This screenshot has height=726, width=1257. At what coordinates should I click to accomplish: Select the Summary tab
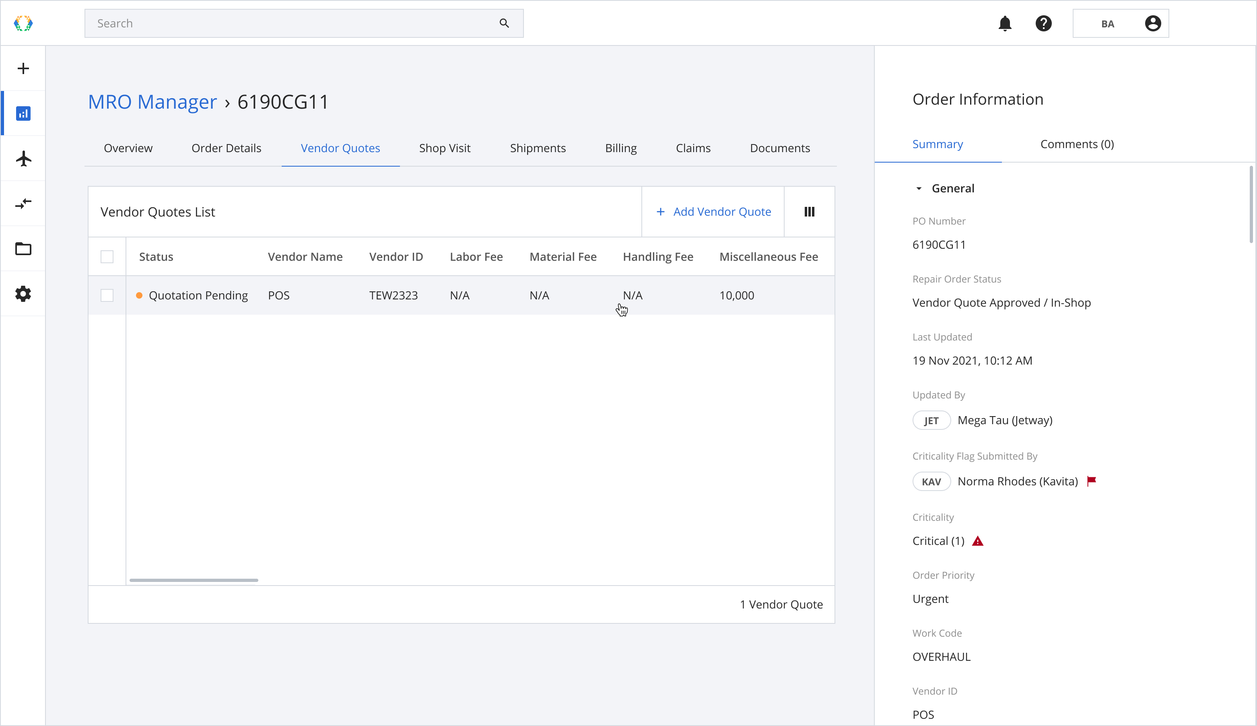click(x=938, y=144)
